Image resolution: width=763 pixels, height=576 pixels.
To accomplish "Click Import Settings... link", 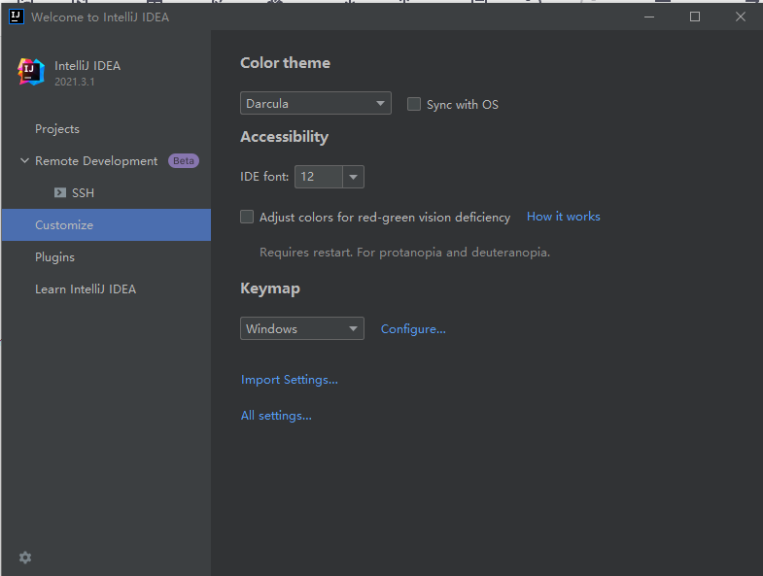I will tap(290, 380).
